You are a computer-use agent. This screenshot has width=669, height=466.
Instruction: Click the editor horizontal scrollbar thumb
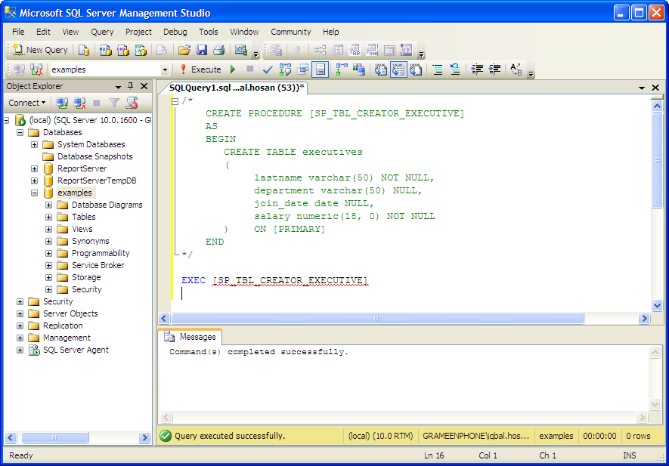[x=377, y=319]
